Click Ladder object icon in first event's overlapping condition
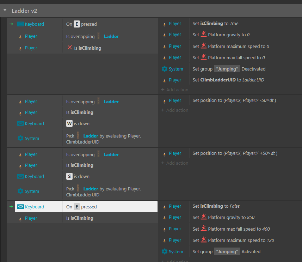The width and height of the screenshot is (302, 262). (99, 36)
